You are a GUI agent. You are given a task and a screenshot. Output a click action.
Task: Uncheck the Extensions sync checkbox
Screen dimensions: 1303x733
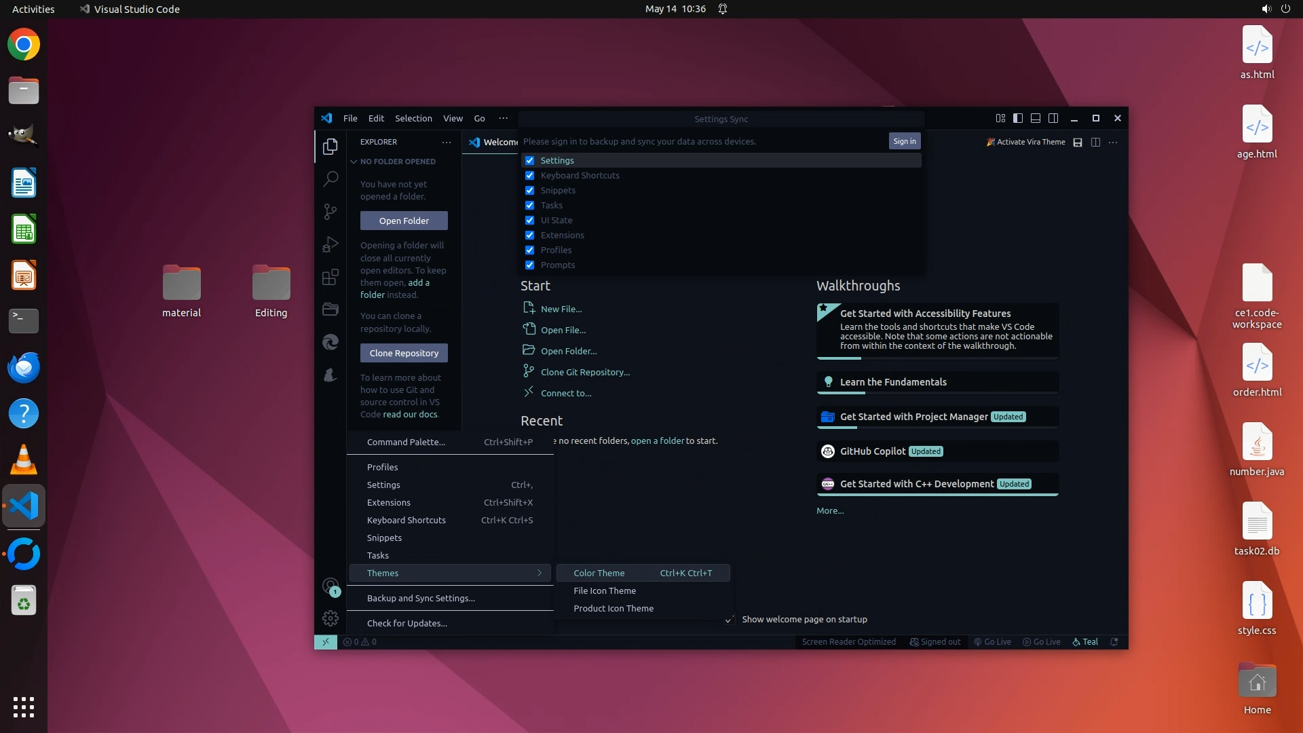coord(530,236)
